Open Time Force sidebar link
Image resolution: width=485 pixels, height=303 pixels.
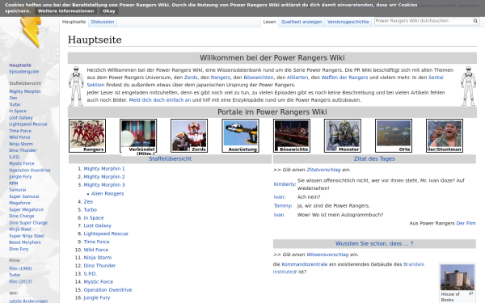pyautogui.click(x=20, y=131)
